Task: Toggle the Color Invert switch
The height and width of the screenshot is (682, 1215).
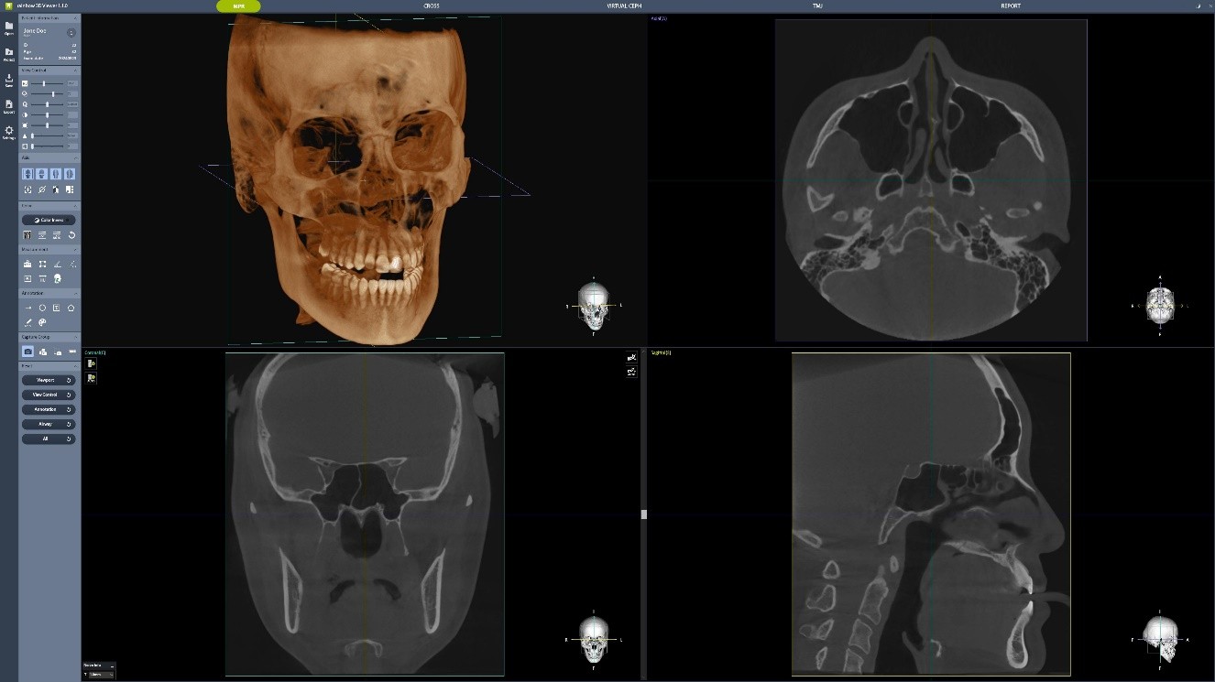Action: click(x=48, y=220)
